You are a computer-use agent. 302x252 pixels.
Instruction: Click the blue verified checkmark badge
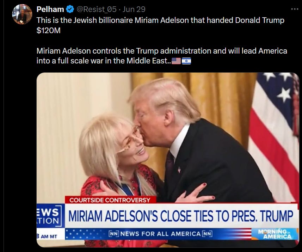coord(70,10)
